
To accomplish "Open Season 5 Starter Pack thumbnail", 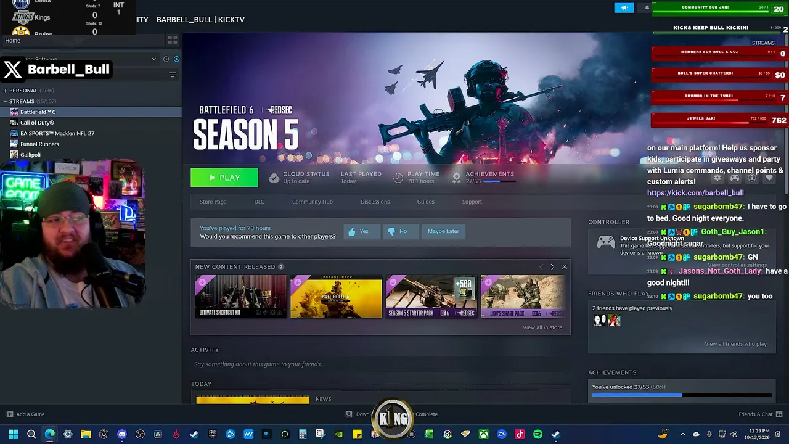I will point(431,297).
